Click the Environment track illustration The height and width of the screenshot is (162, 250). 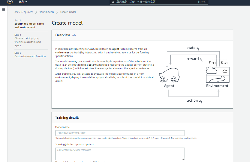[x=218, y=75]
